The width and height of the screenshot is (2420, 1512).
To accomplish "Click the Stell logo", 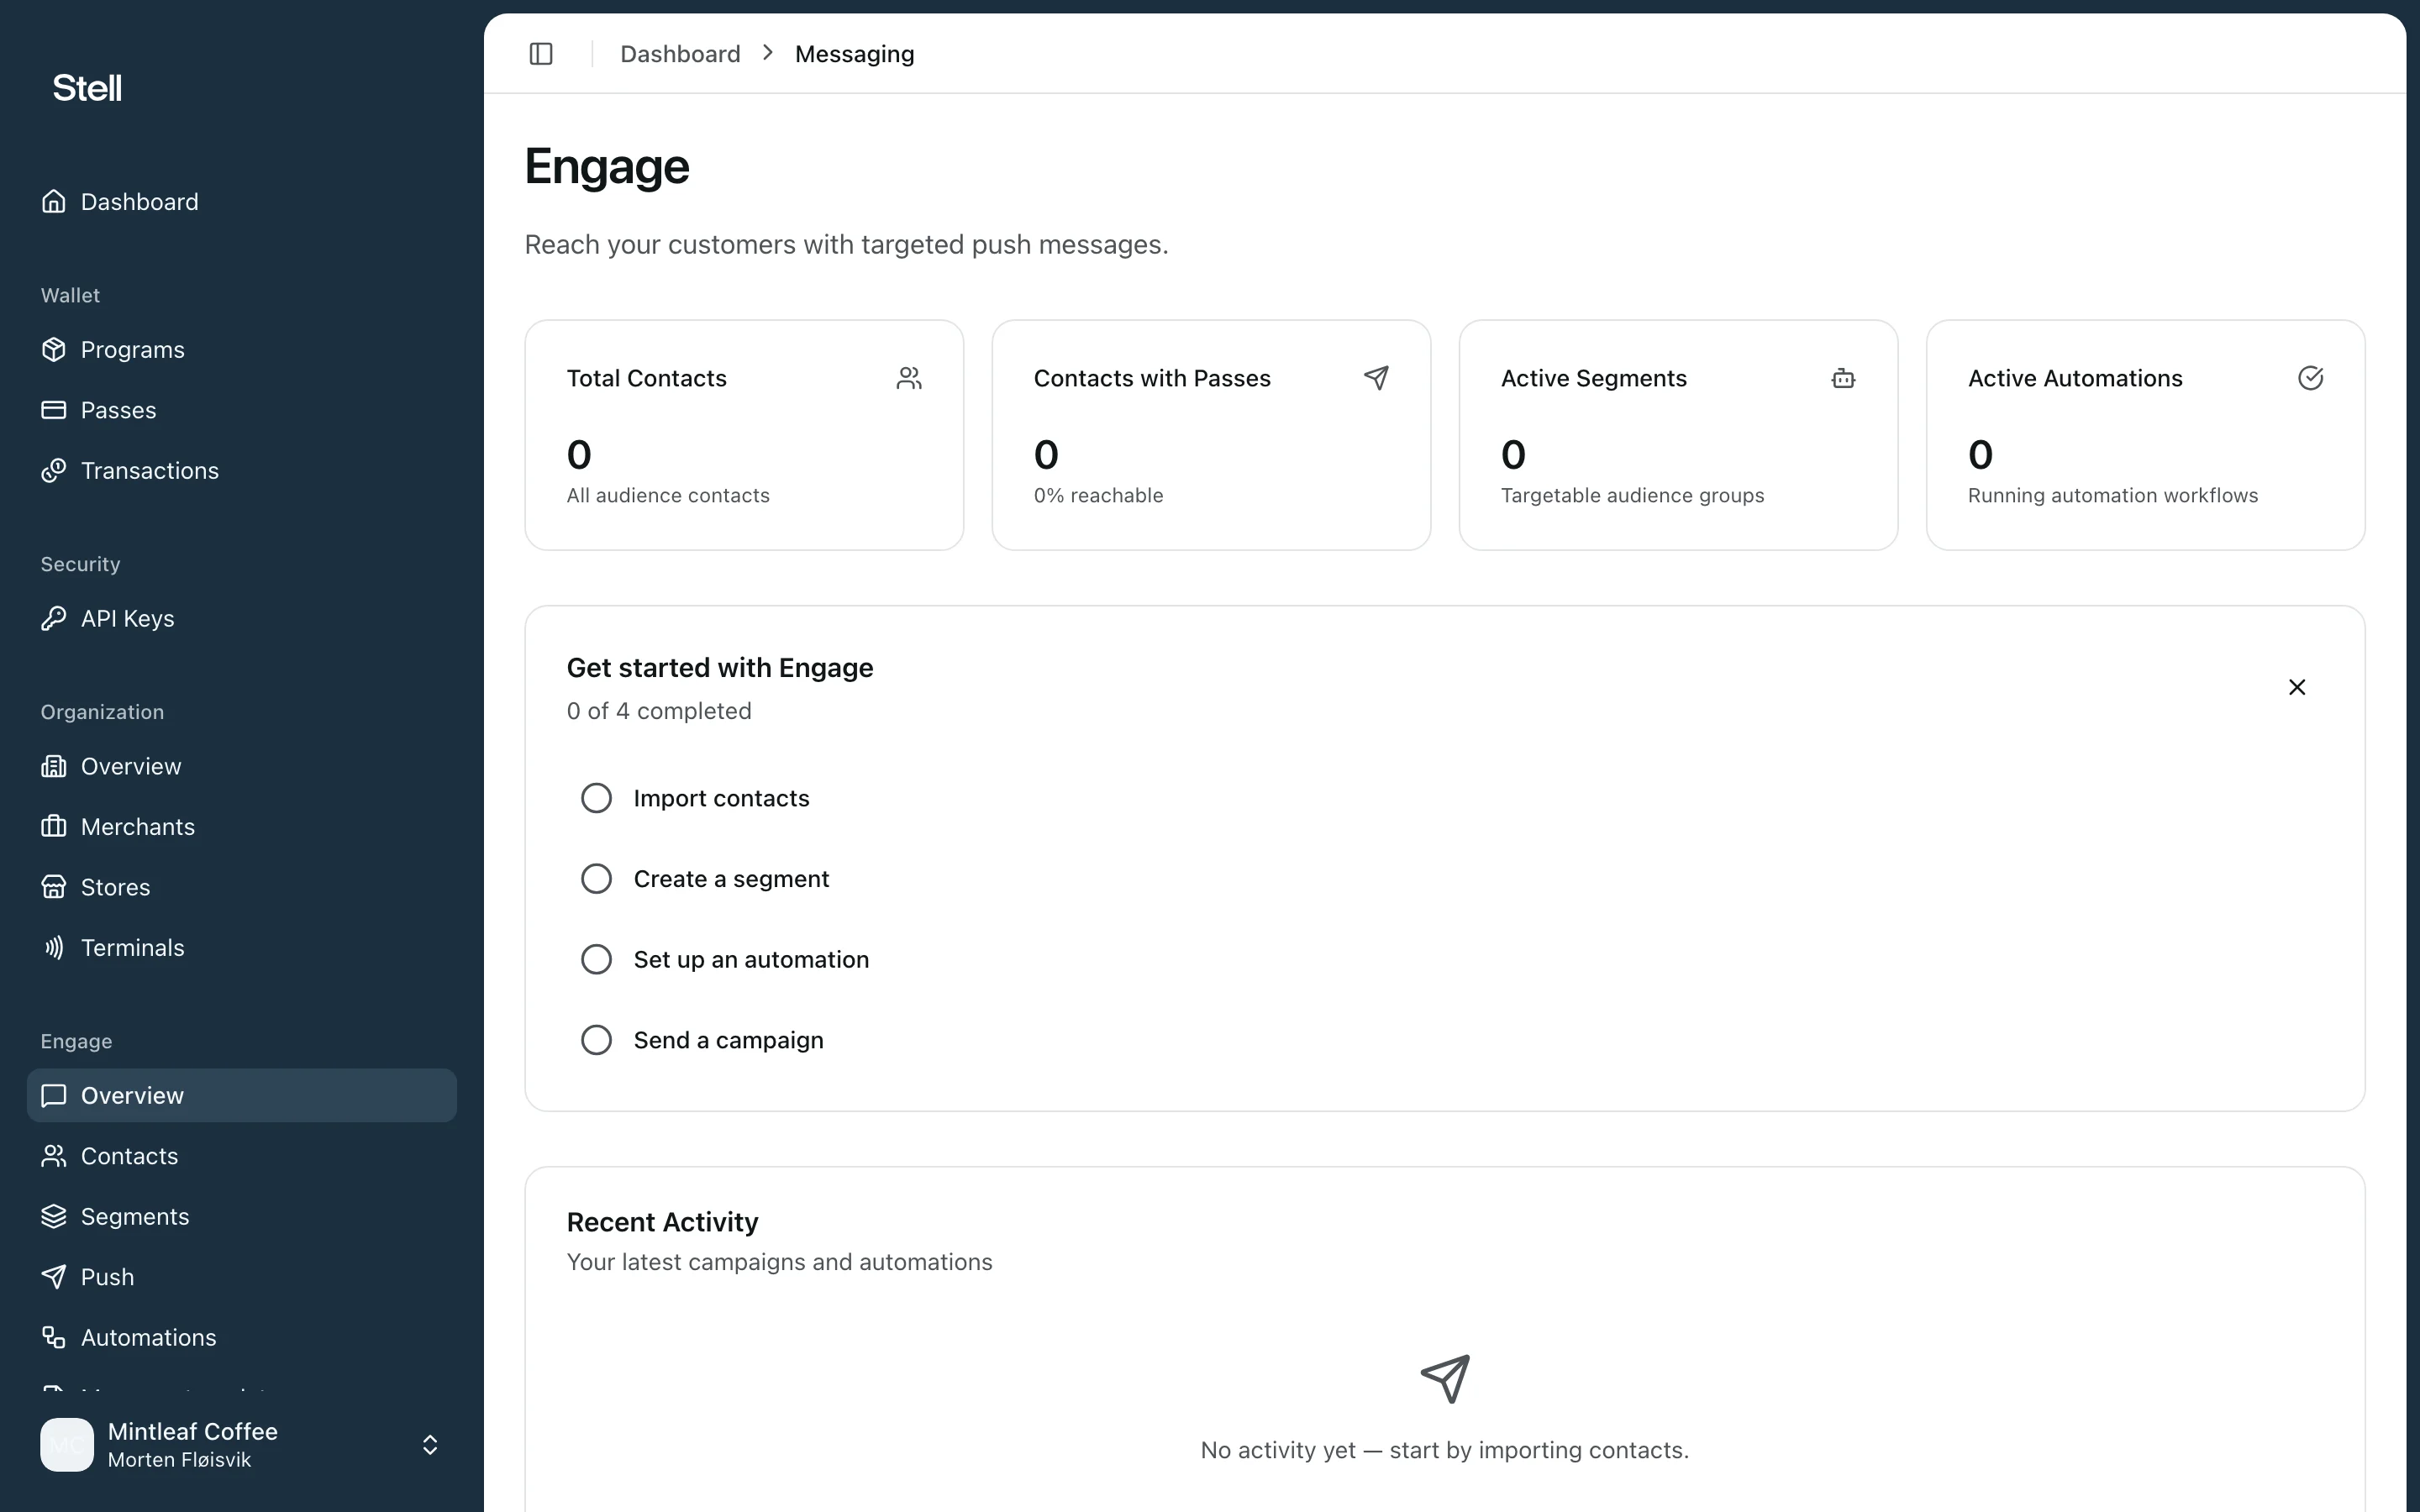I will [x=87, y=88].
